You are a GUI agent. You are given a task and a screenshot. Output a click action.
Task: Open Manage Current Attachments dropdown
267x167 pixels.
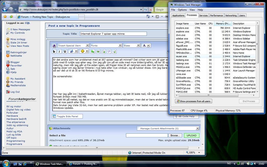pos(168,128)
